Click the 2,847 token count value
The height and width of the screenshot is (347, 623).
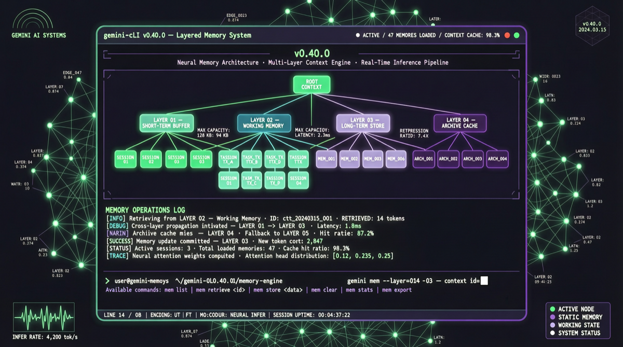[315, 241]
